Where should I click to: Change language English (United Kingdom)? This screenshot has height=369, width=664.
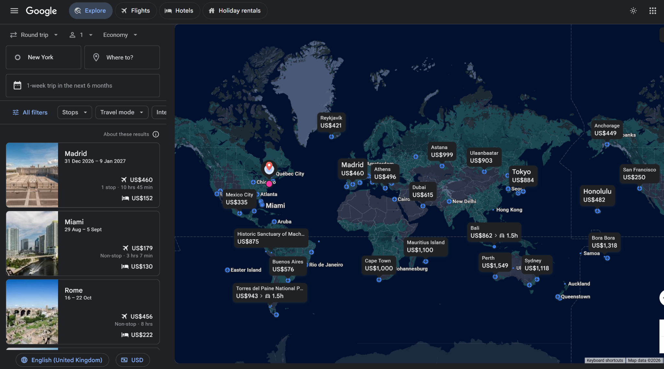(62, 360)
